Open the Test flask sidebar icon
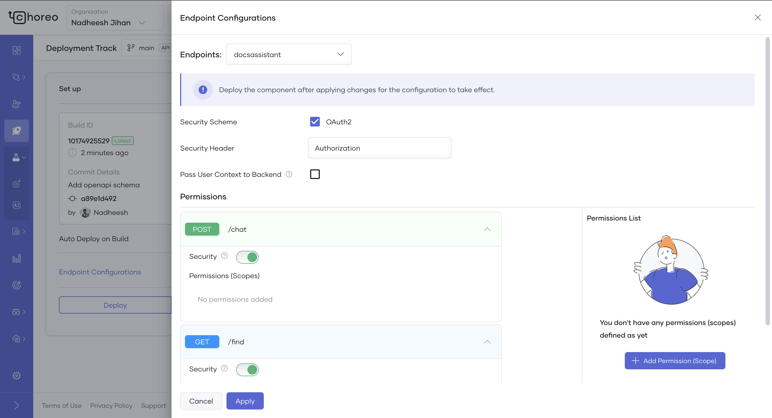 tap(16, 157)
